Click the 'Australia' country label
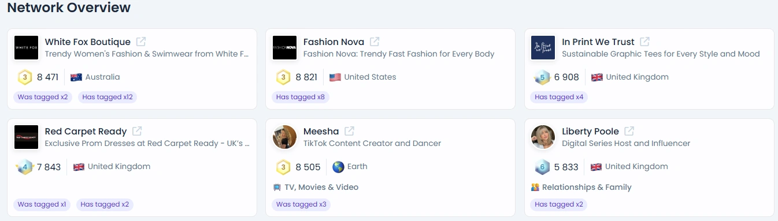The width and height of the screenshot is (778, 221). pos(102,77)
